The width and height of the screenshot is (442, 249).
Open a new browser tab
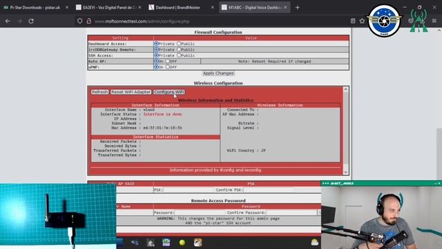pyautogui.click(x=298, y=8)
